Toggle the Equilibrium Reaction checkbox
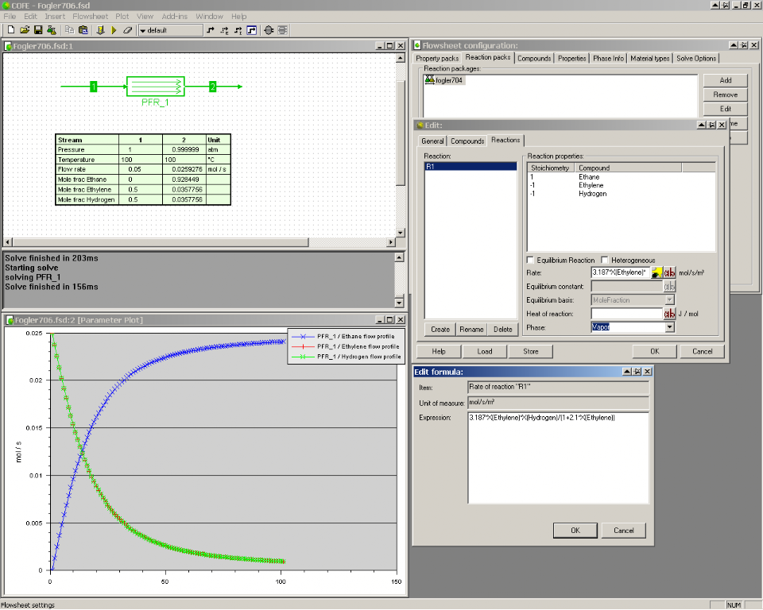This screenshot has width=763, height=610. [x=530, y=260]
